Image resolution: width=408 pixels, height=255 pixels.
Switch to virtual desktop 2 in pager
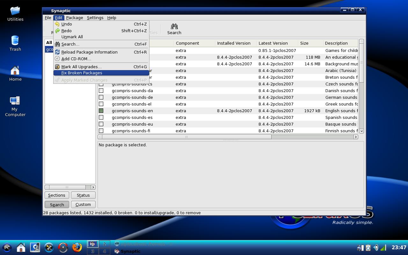click(104, 244)
